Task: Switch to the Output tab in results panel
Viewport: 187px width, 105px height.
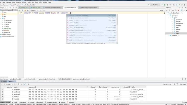Action: 4,81
